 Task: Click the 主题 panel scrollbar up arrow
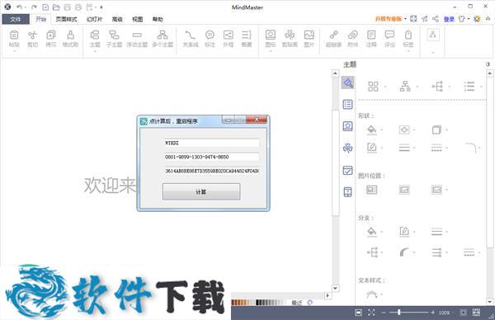[x=489, y=73]
